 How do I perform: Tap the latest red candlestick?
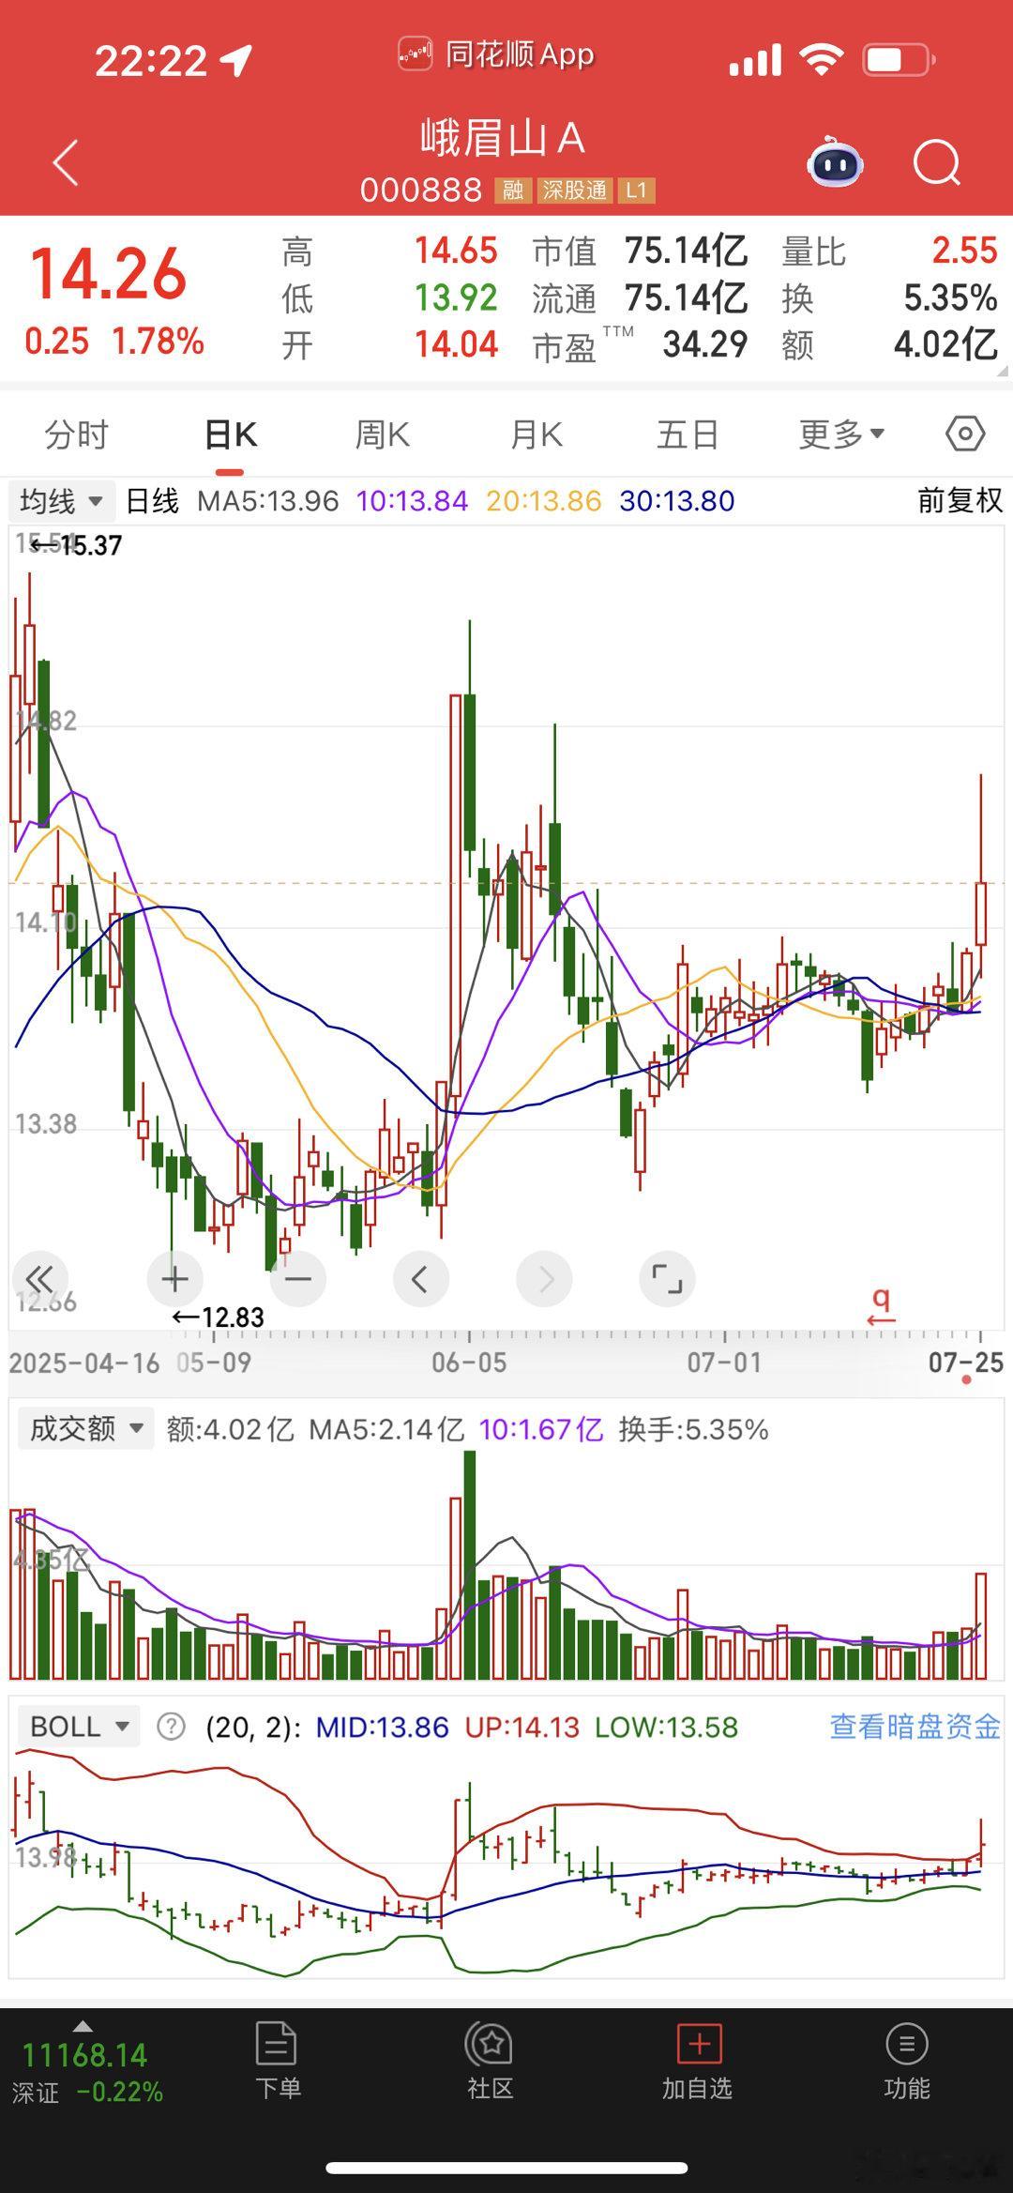point(981,912)
